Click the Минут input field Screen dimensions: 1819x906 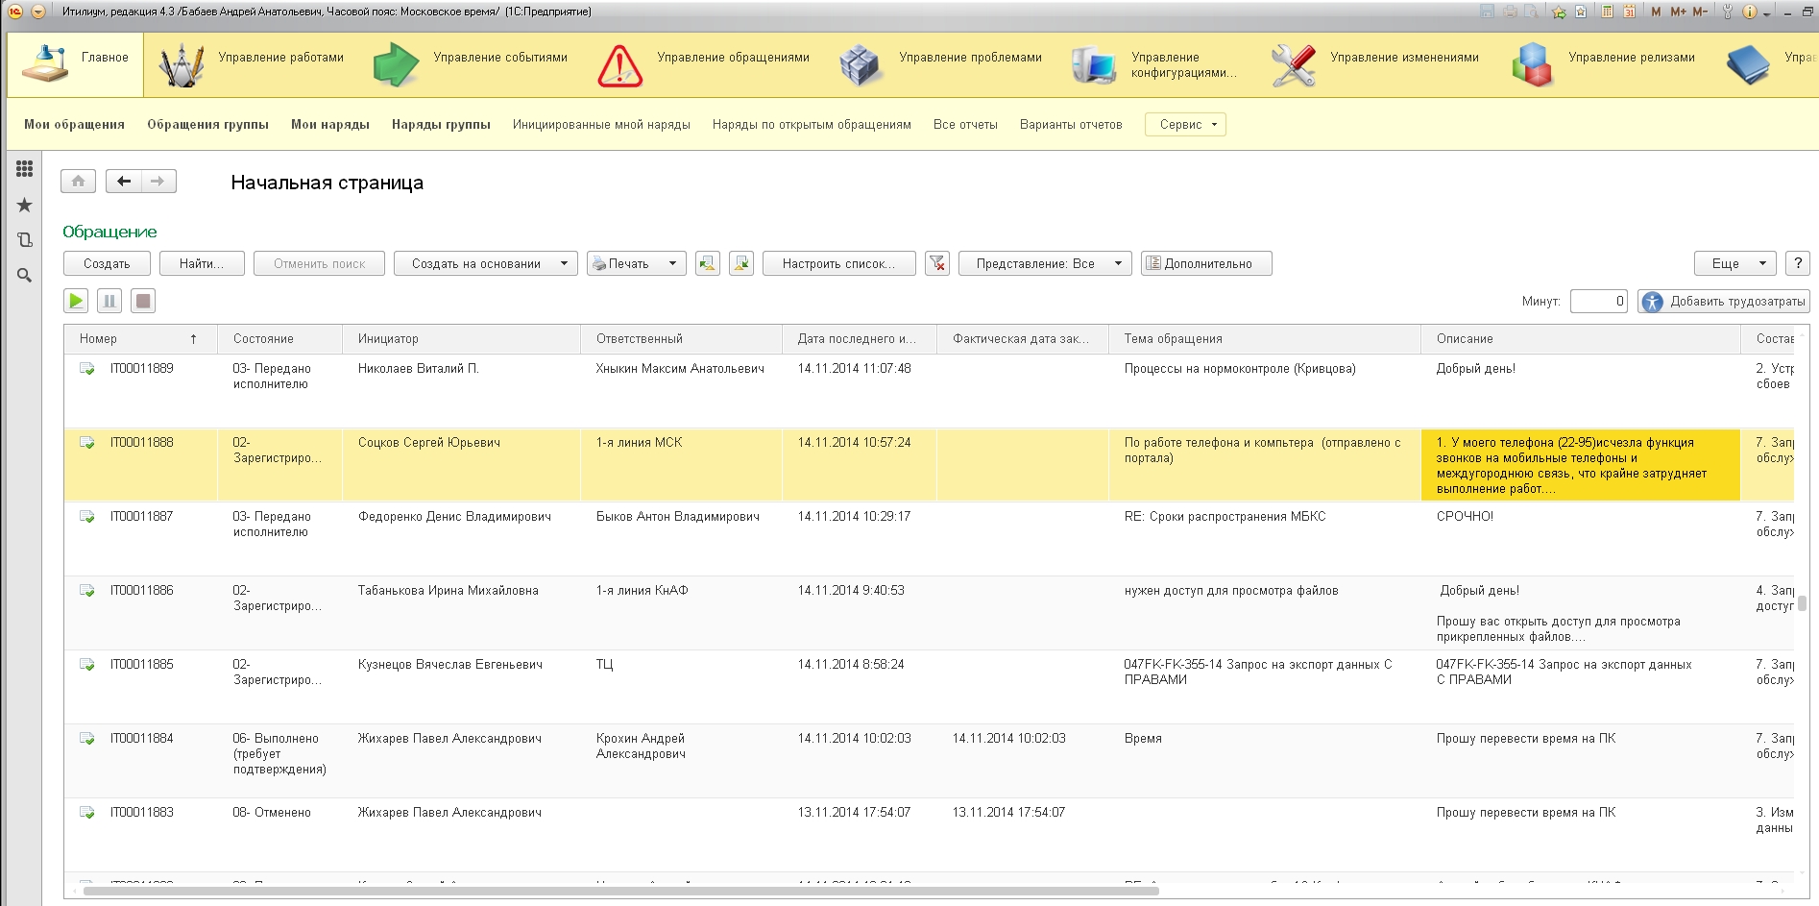pyautogui.click(x=1598, y=301)
